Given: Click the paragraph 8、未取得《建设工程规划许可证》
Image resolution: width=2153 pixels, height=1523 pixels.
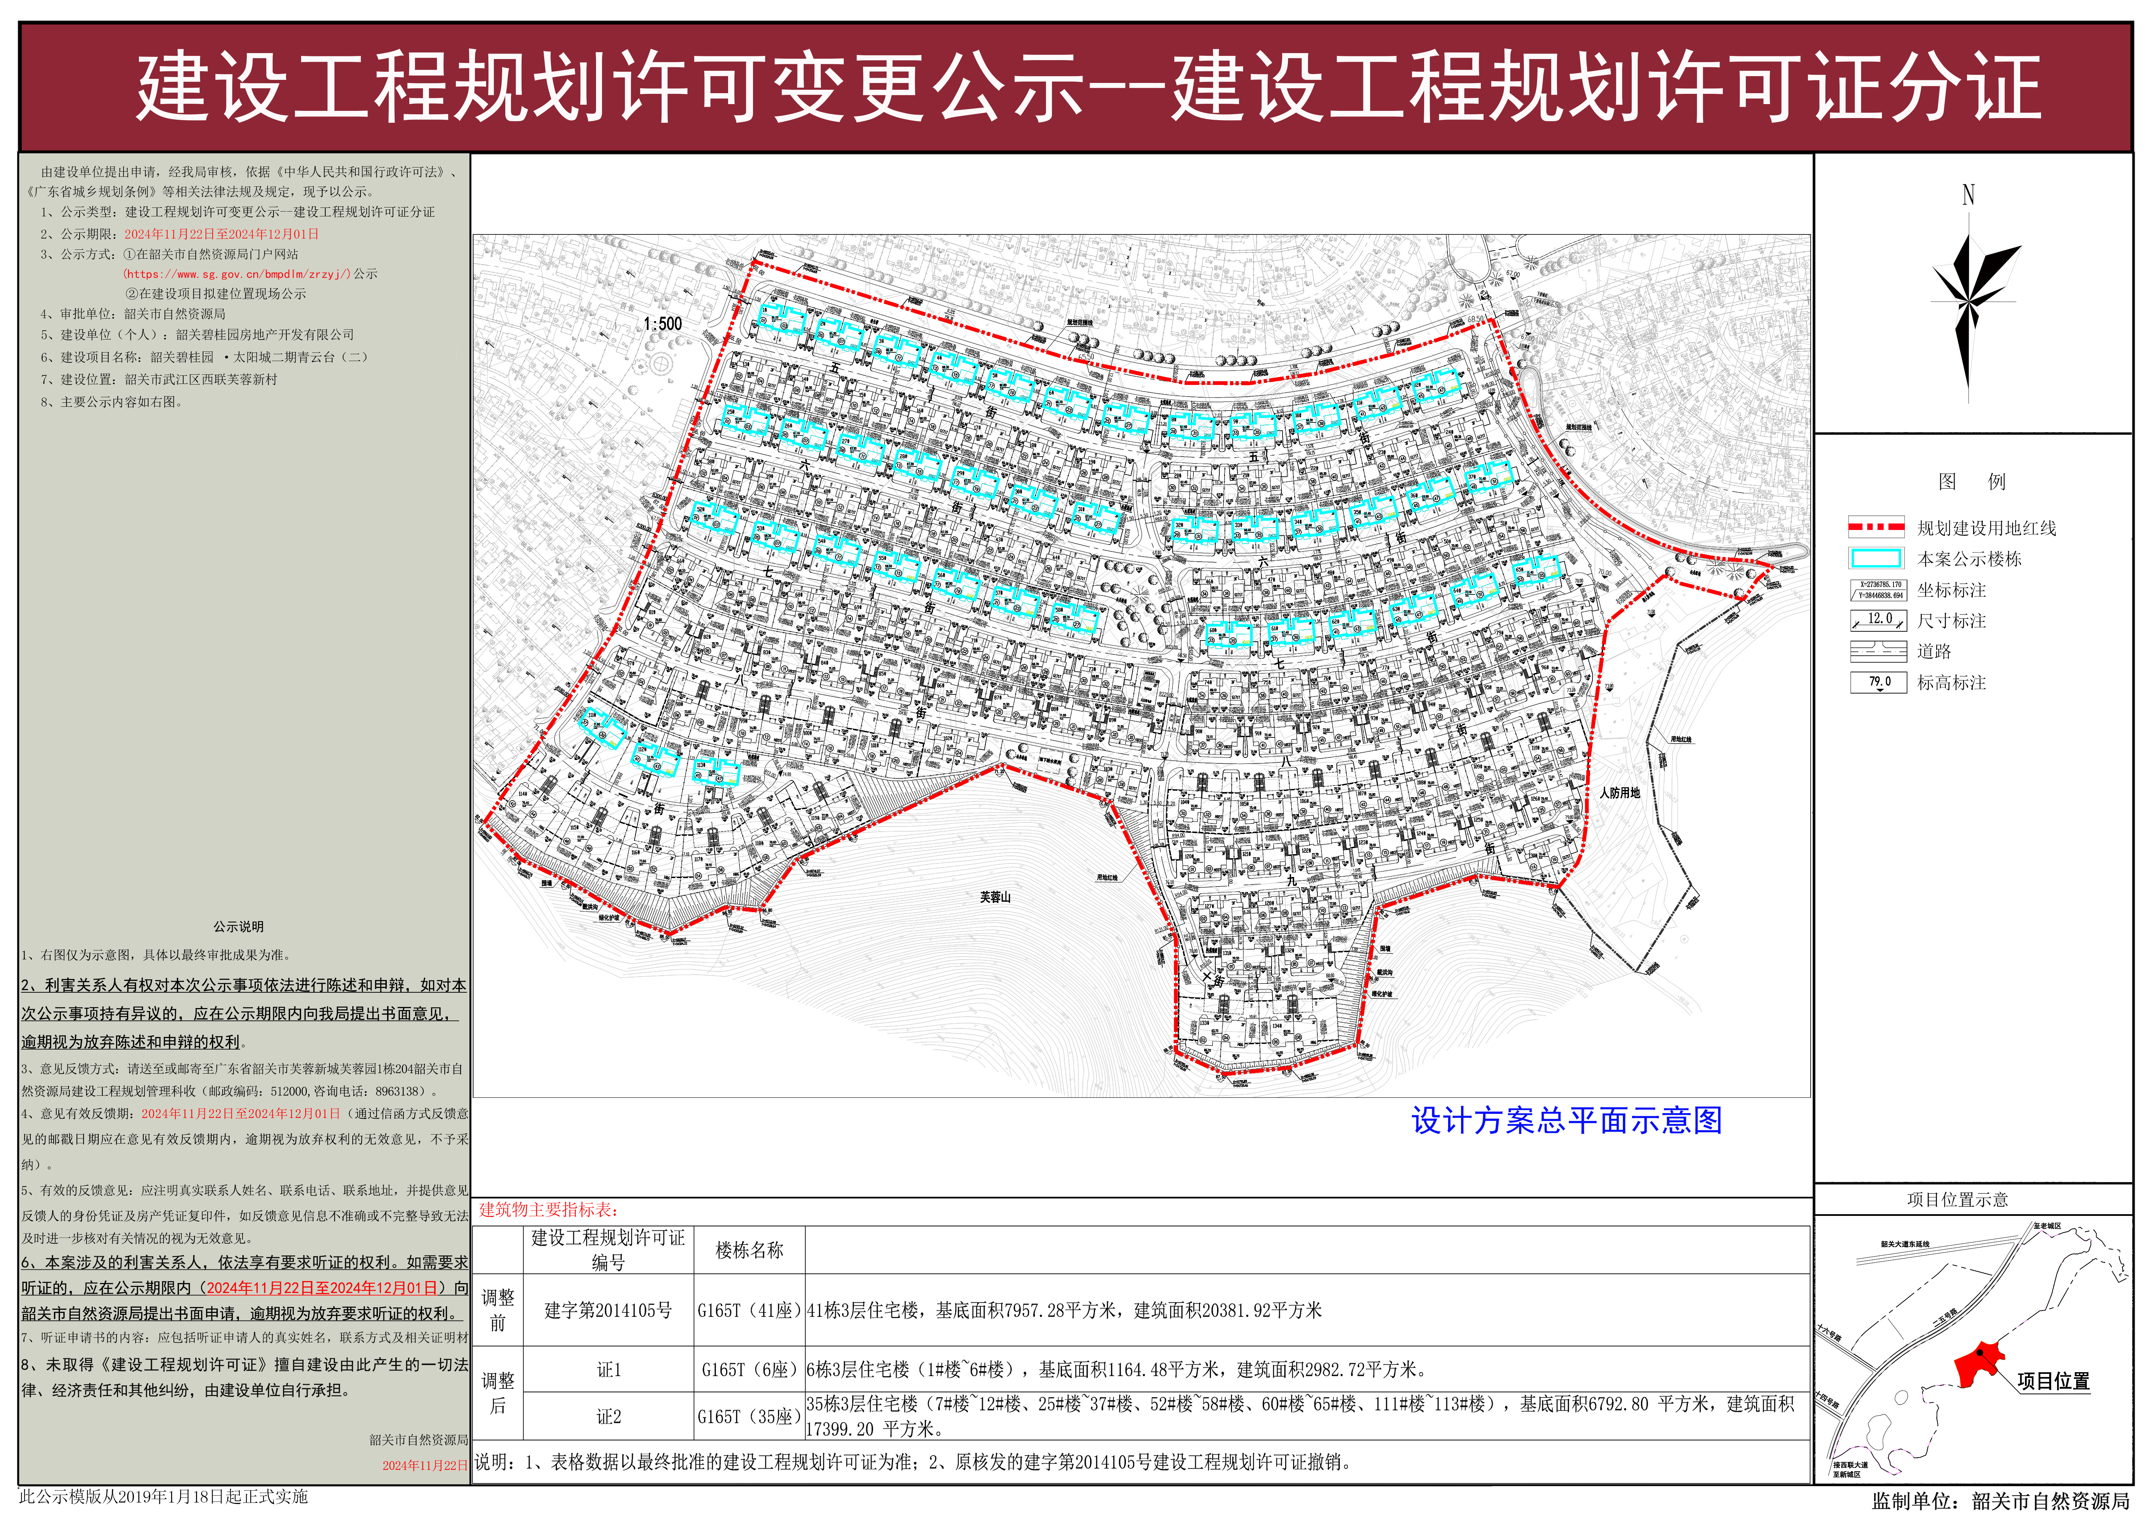Looking at the screenshot, I should point(245,1378).
